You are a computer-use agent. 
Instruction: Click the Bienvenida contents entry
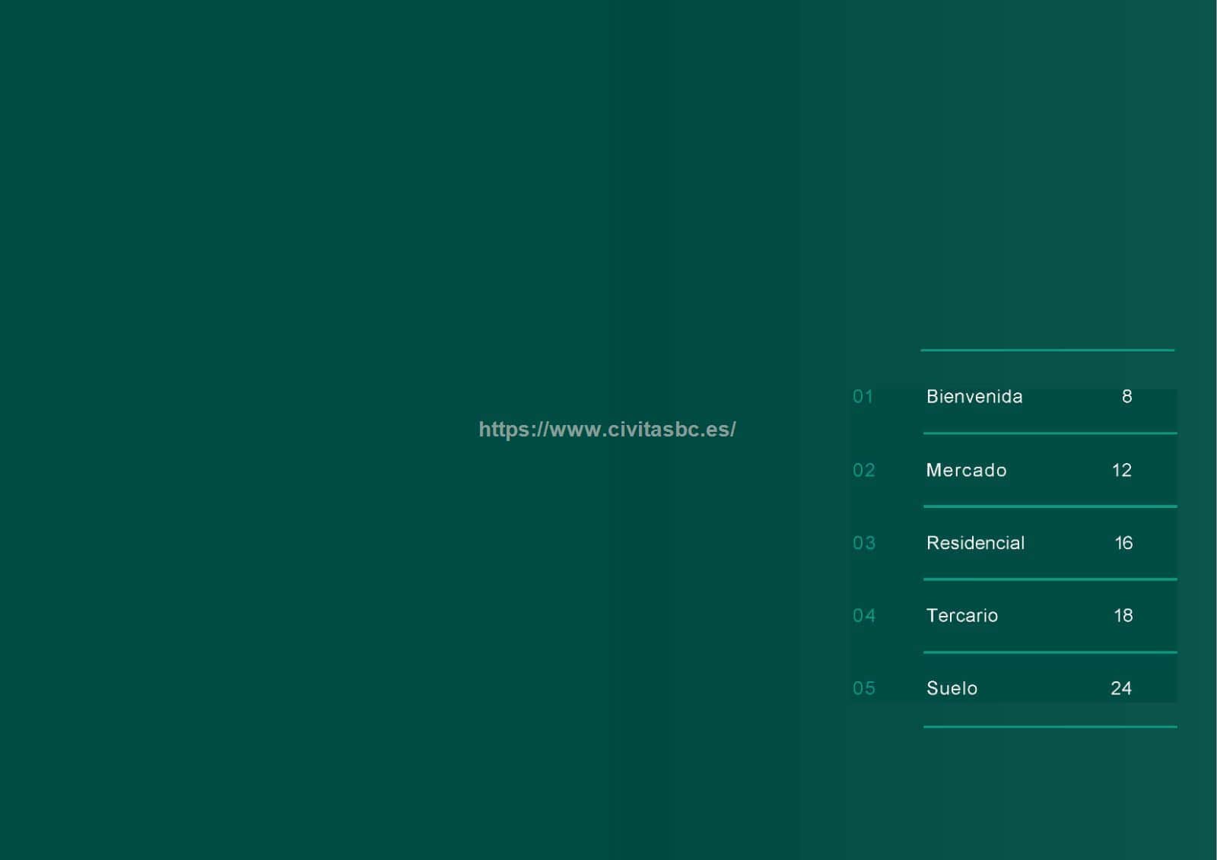click(974, 397)
